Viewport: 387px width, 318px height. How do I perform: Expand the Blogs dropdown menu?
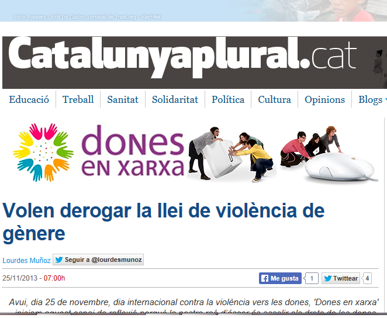[x=372, y=99]
